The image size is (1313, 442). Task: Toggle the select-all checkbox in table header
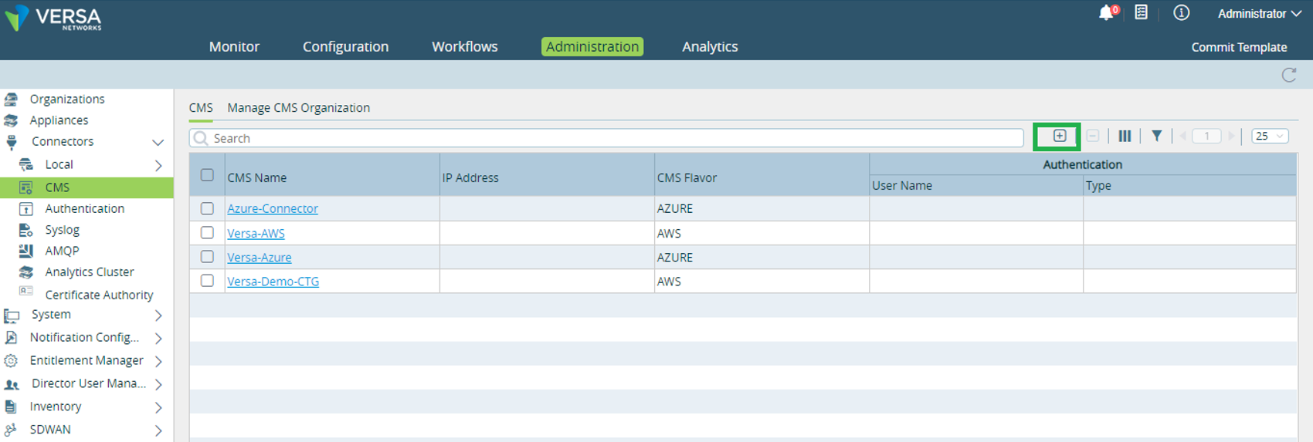pos(207,174)
